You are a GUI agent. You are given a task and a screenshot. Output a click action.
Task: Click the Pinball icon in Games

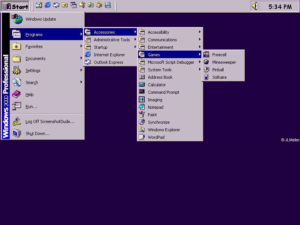(x=206, y=70)
